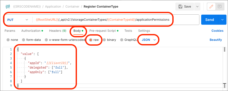Image resolution: width=228 pixels, height=91 pixels.
Task: Choose the binary body radio option
Action: pos(104,40)
